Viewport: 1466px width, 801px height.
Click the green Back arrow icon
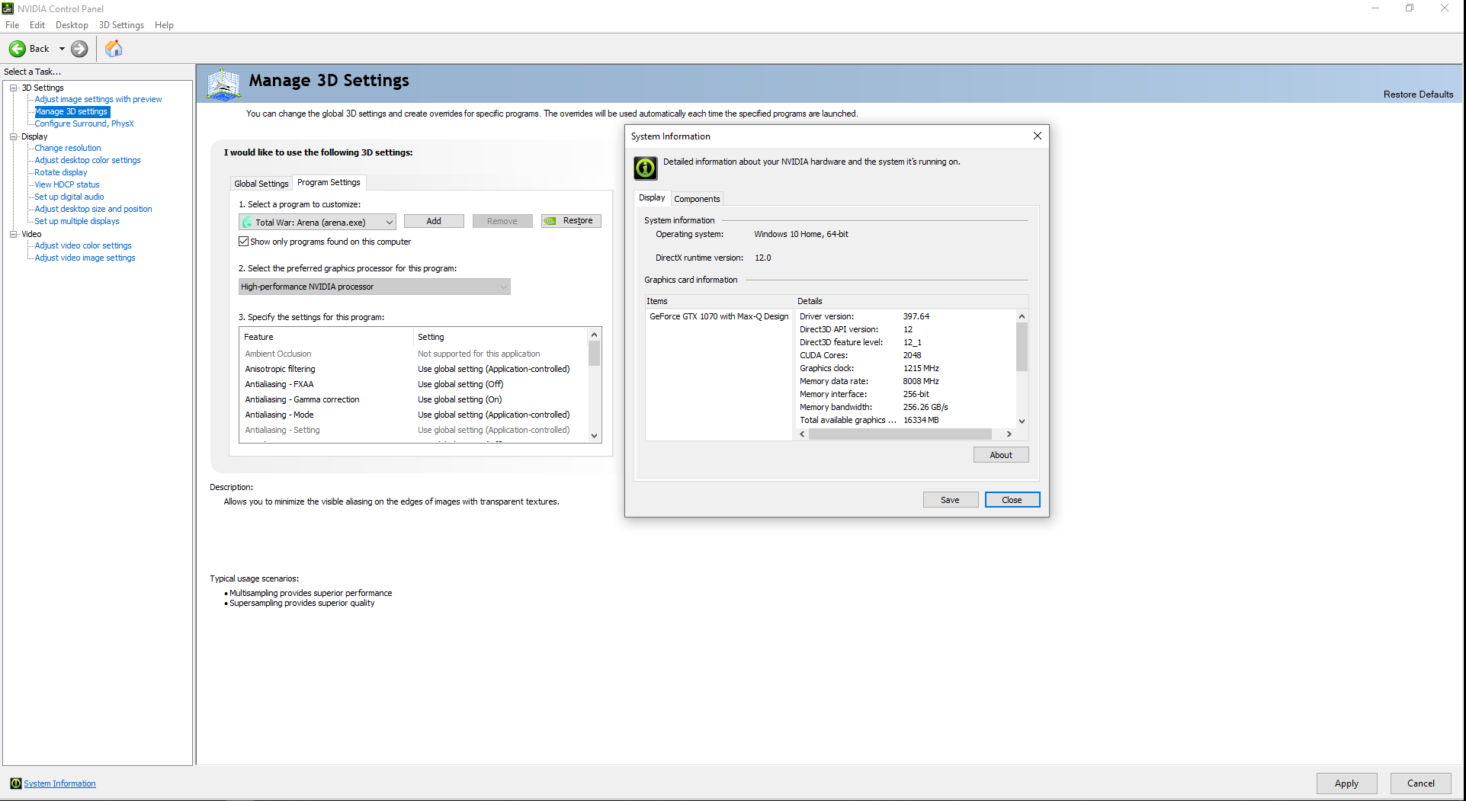(17, 49)
